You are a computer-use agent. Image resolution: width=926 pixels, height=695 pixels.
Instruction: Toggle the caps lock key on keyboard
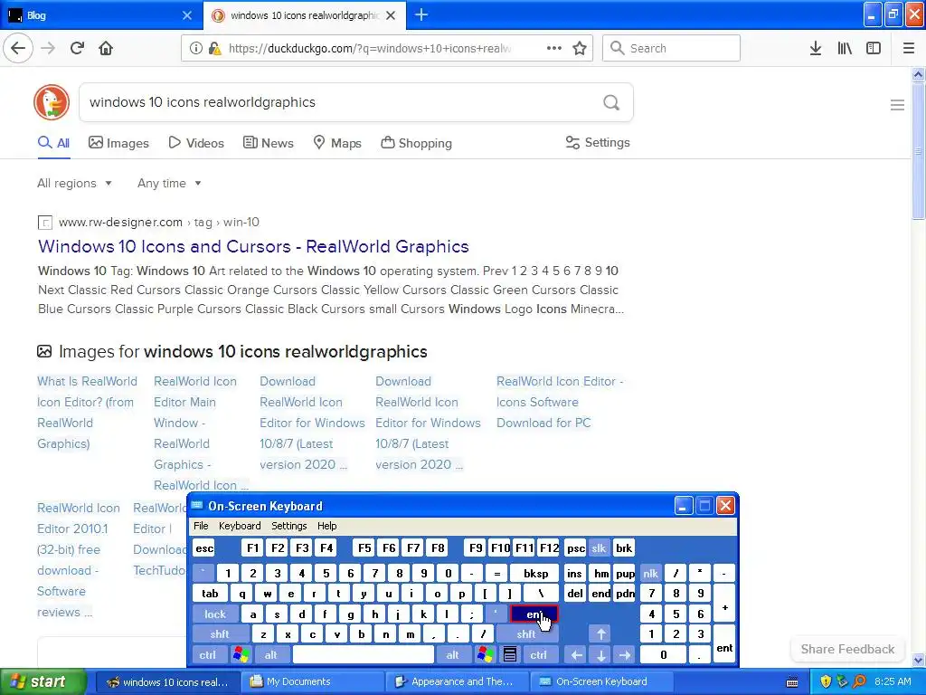pos(215,614)
